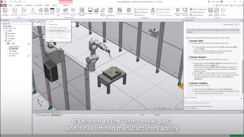This screenshot has height=137, width=244.
Task: Choose New Vertical Tab Group from context menu
Action: point(57,31)
